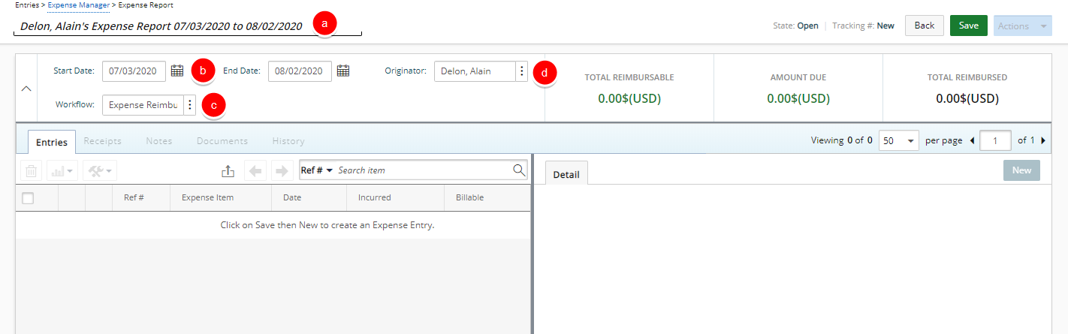1068x334 pixels.
Task: Open the 50 per page dropdown
Action: coord(899,140)
